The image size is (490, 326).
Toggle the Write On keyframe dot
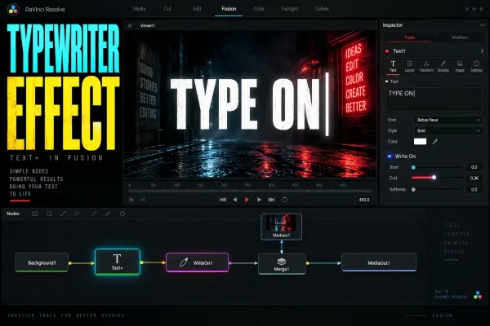(390, 156)
